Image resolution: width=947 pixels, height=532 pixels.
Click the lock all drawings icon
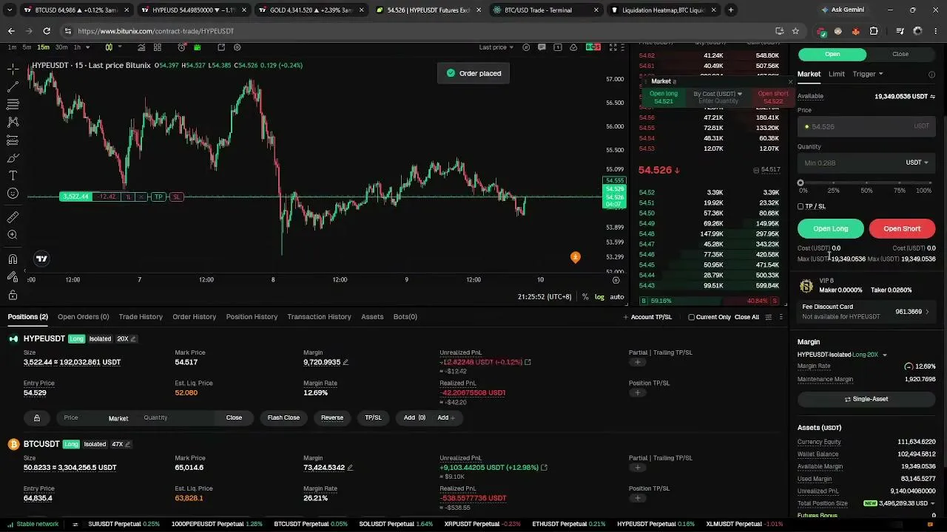13,294
